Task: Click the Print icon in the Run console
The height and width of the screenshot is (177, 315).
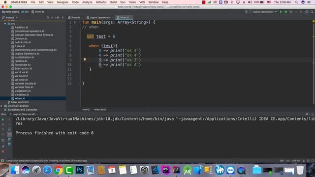Action: pos(9,139)
